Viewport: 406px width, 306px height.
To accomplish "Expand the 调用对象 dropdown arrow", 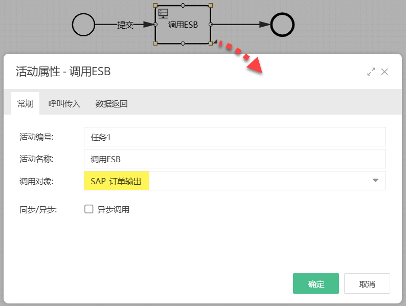I will coord(375,180).
